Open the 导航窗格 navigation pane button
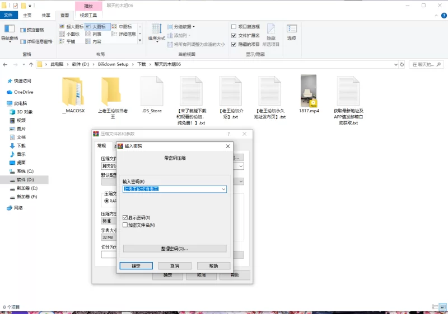The height and width of the screenshot is (314, 448). 10,34
